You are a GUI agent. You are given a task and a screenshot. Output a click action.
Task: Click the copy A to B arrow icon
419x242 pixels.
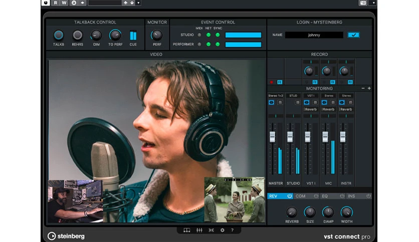point(82,2)
